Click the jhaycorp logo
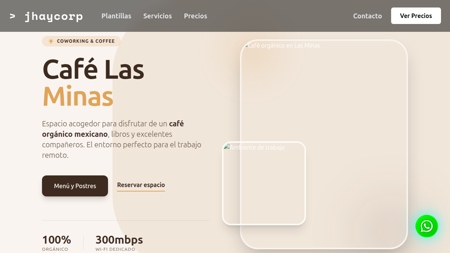Image resolution: width=450 pixels, height=253 pixels. (x=54, y=16)
